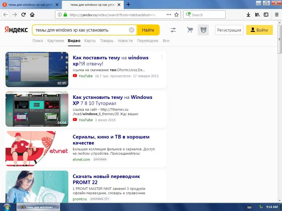Image resolution: width=282 pixels, height=211 pixels.
Task: Open 'Как установить тему на Windows XP' video
Action: point(112,100)
